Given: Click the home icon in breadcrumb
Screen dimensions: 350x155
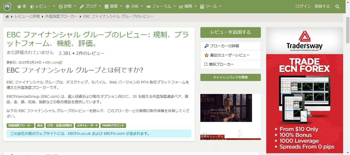Looking at the screenshot, I should pos(7,17).
